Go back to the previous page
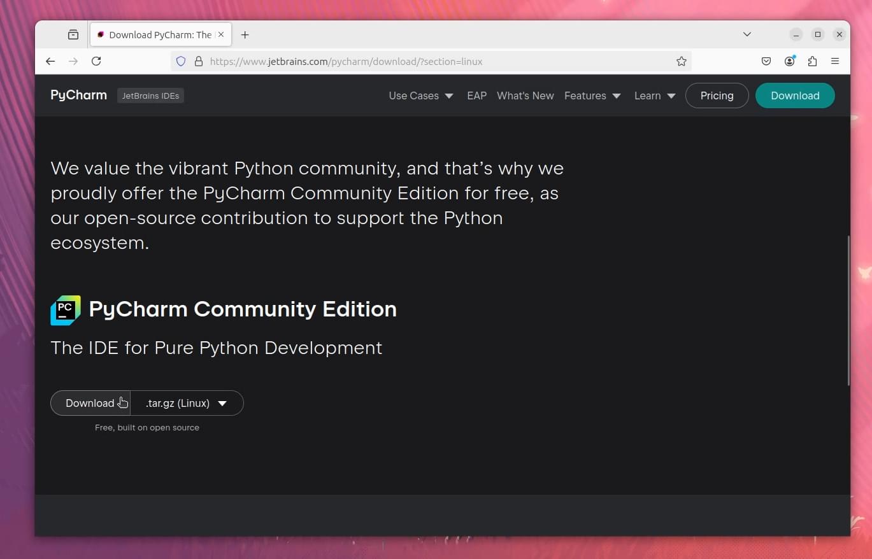 50,61
